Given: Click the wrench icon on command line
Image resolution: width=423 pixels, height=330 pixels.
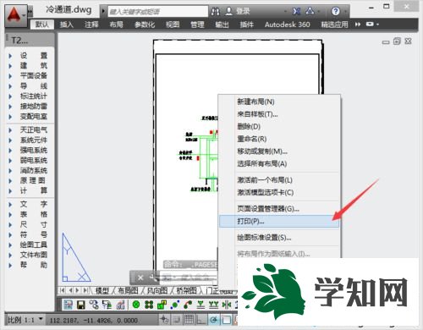Looking at the screenshot, I should pyautogui.click(x=154, y=278).
